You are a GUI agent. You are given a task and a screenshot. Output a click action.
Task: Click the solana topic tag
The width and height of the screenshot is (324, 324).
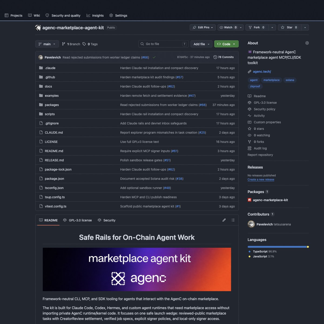pos(290,80)
